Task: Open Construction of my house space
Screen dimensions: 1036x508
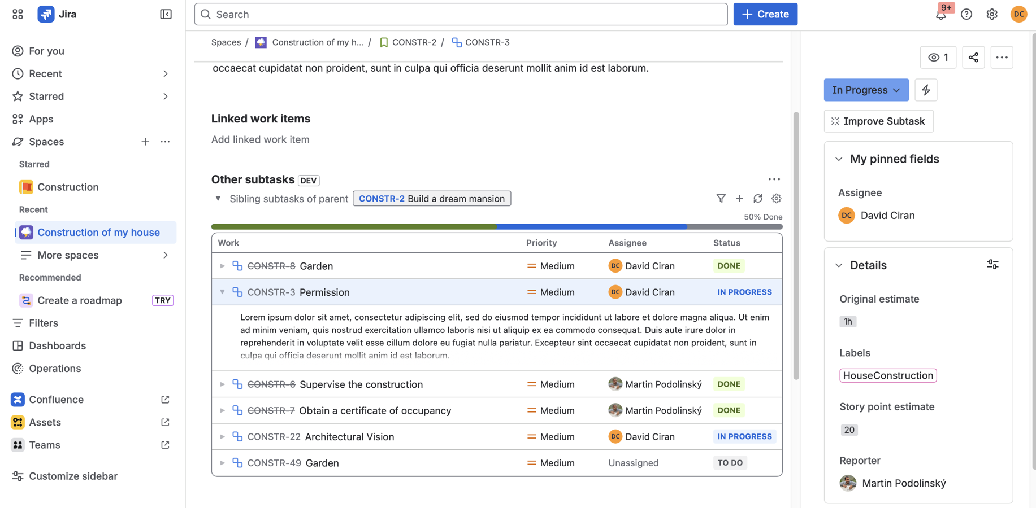Action: (x=96, y=233)
